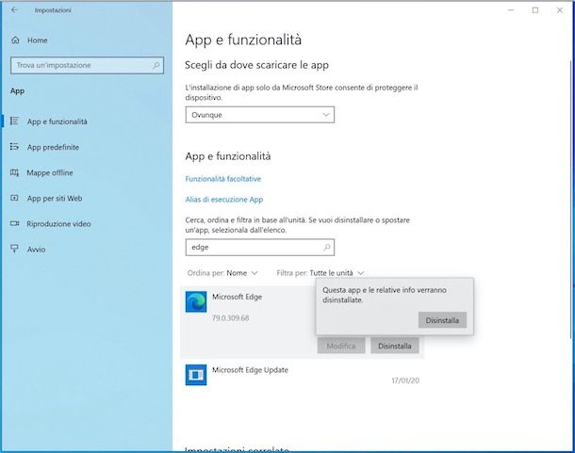
Task: Go to Home in settings sidebar
Action: point(37,40)
